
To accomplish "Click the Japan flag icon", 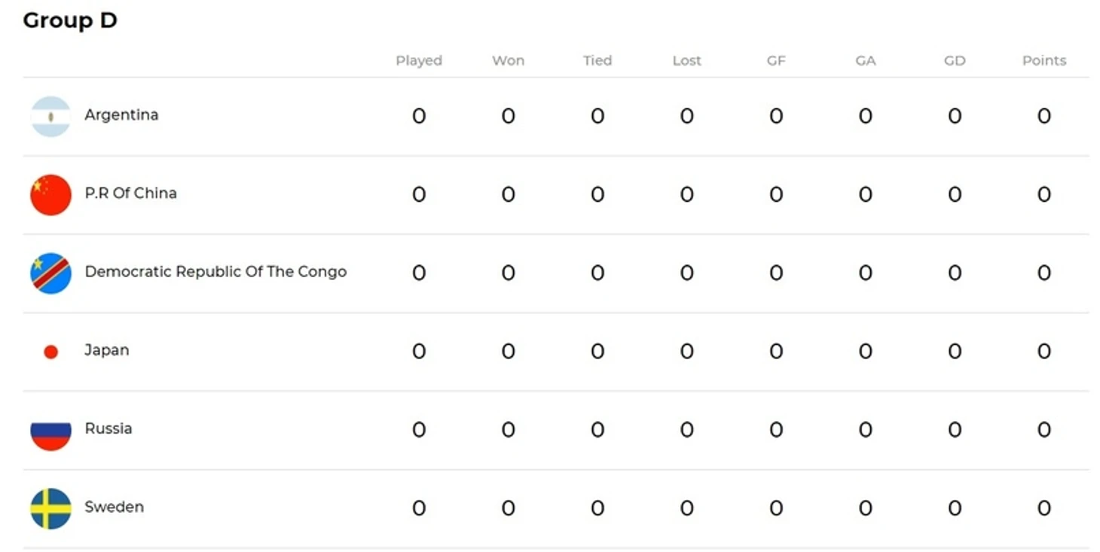I will pos(50,352).
